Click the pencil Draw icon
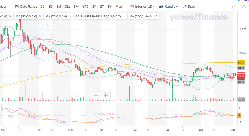 coord(184,7)
